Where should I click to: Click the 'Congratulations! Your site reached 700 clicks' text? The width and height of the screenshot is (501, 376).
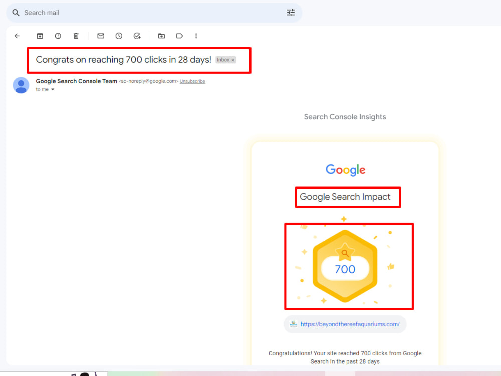345,357
